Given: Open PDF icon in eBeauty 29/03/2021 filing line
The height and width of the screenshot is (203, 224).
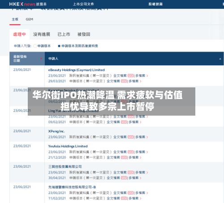Looking at the screenshot, I should pos(124,81).
